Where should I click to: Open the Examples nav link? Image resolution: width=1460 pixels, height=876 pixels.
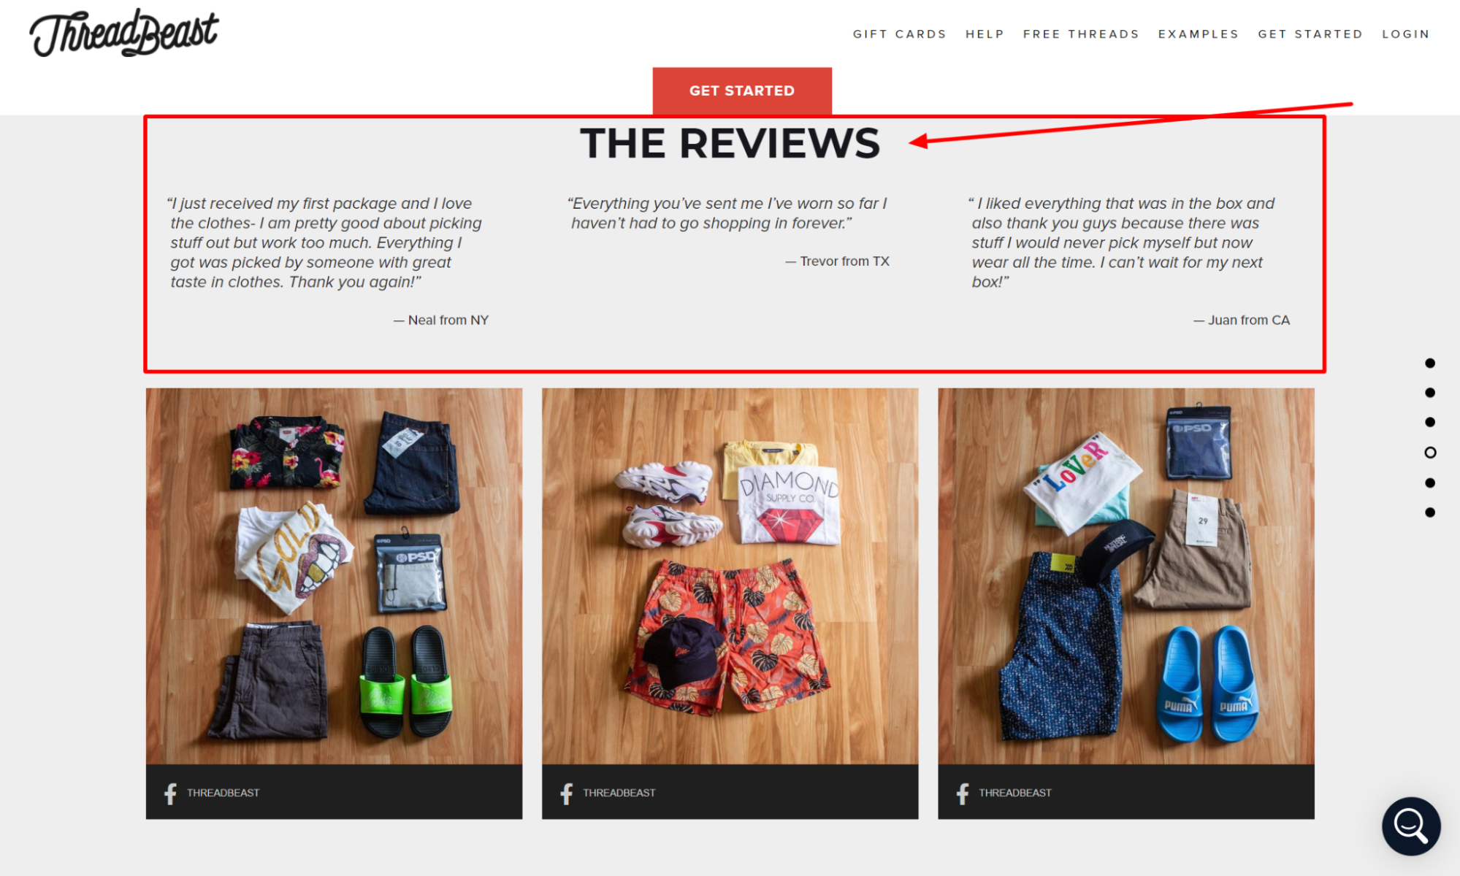click(x=1199, y=34)
